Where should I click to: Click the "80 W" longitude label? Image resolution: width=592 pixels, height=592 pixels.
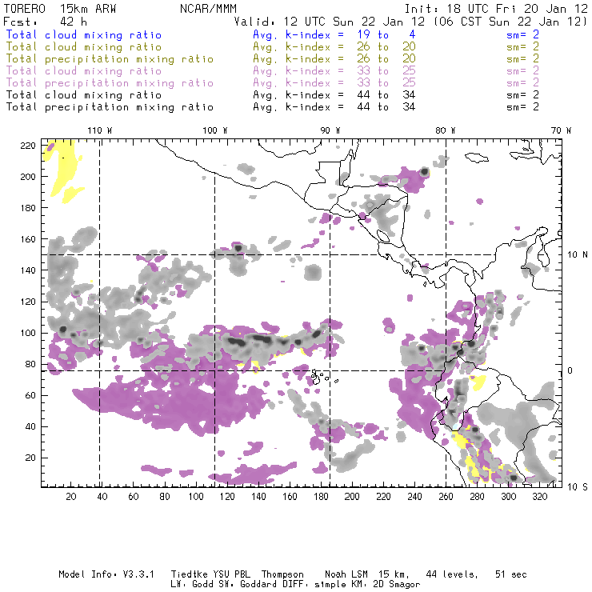[445, 130]
